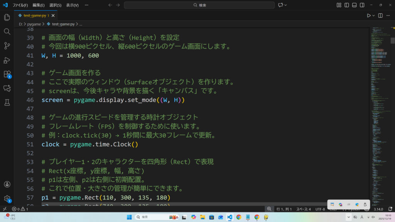
Task: Open the Explorer view in activity bar
Action: click(7, 17)
